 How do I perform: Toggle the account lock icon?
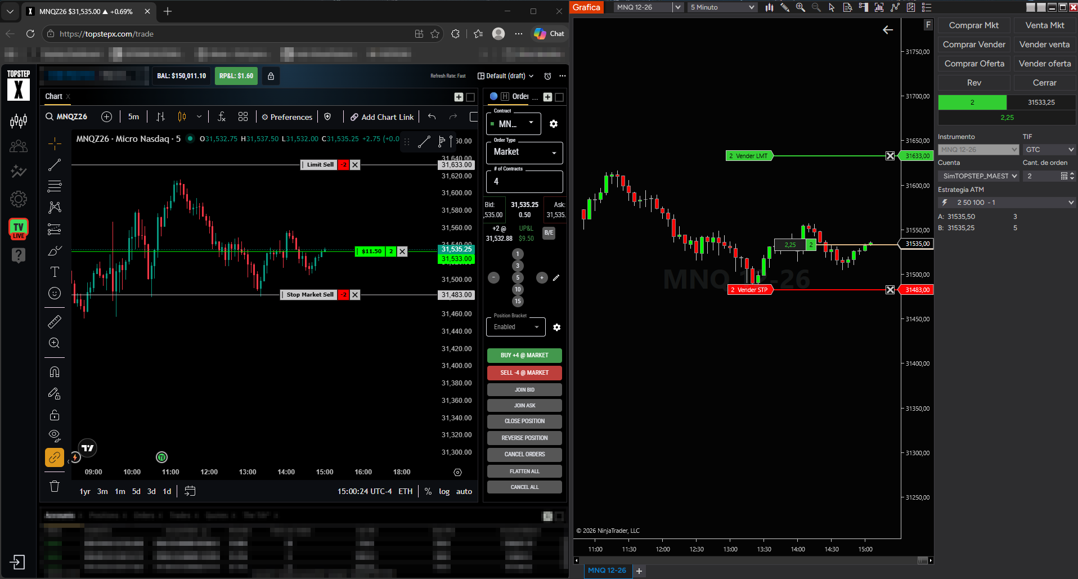coord(271,76)
